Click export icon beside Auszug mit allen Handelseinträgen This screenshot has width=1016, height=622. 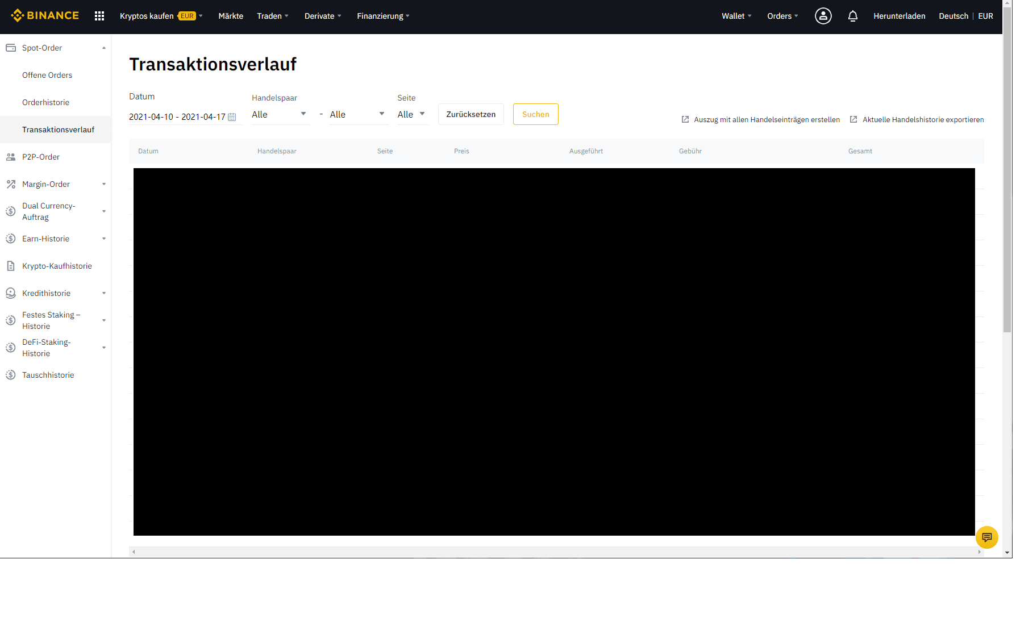(685, 119)
